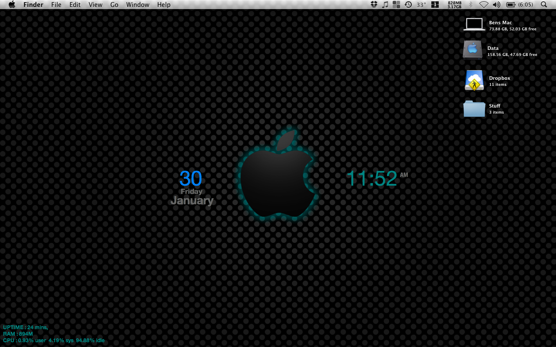
Task: Select the Data drive icon
Action: point(473,49)
